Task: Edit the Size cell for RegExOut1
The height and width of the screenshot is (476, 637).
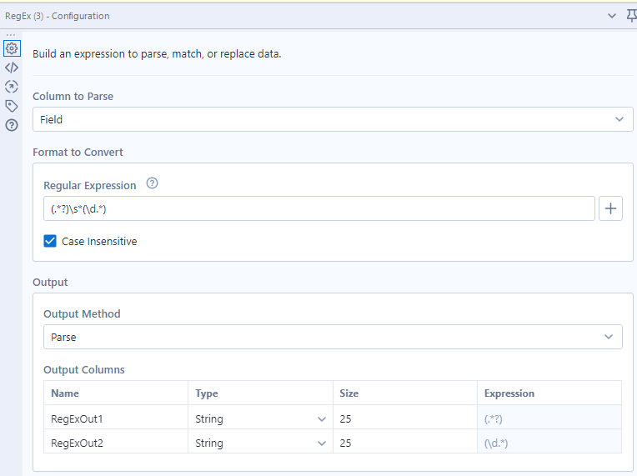Action: [404, 419]
